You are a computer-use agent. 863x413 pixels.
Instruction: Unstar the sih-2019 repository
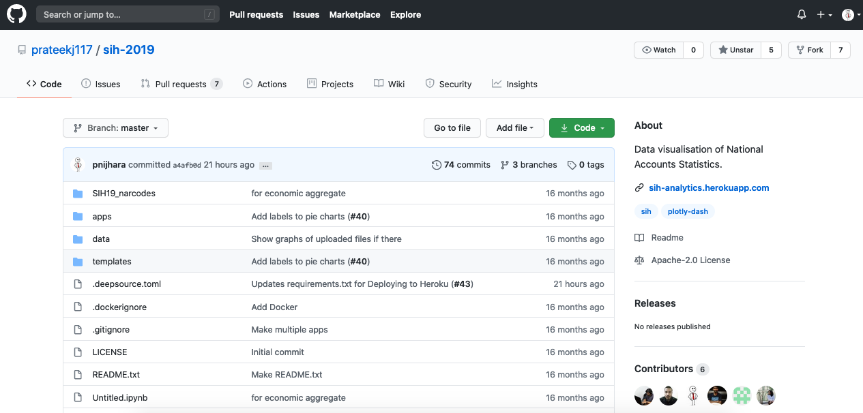pos(735,49)
